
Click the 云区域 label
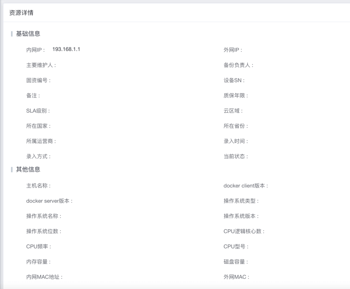(x=233, y=111)
